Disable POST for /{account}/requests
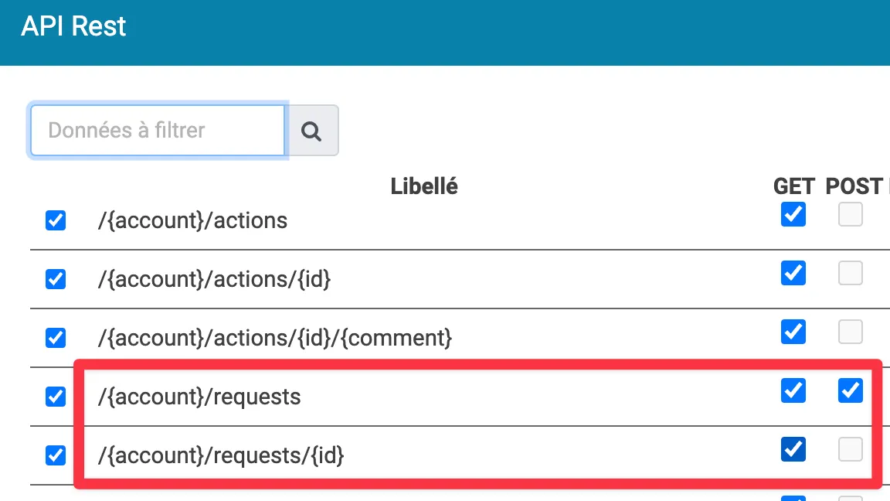 point(850,391)
